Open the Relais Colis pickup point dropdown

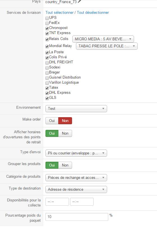pyautogui.click(x=103, y=39)
